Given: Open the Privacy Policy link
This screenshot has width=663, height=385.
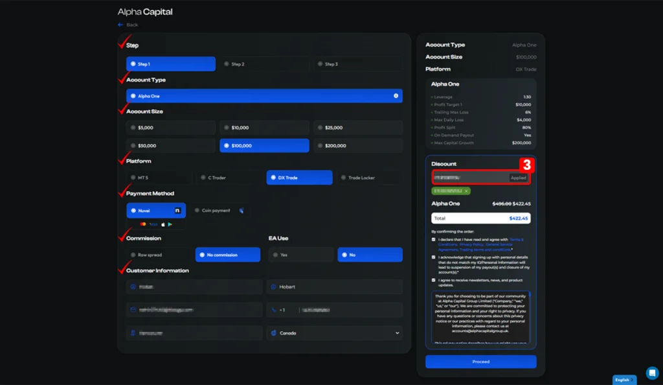Looking at the screenshot, I should pyautogui.click(x=471, y=244).
